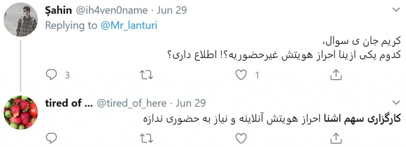Like the tired_of_here tweet
406x147 pixels.
[241, 138]
